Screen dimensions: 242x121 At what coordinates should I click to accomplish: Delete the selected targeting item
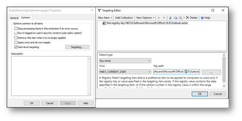pos(192,18)
